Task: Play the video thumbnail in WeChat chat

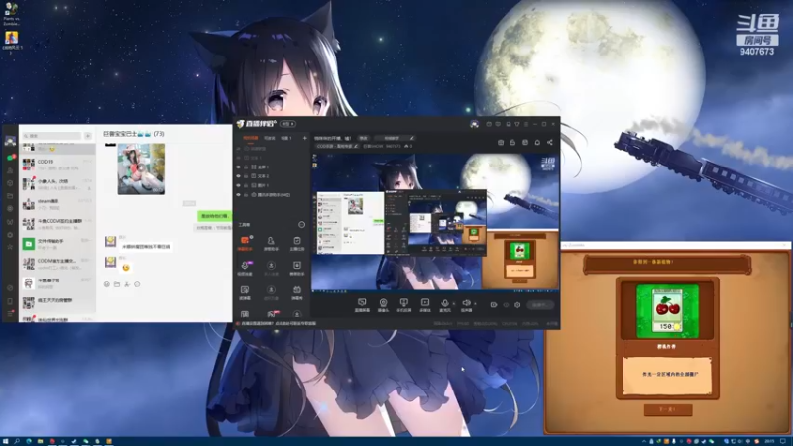Action: coord(141,168)
